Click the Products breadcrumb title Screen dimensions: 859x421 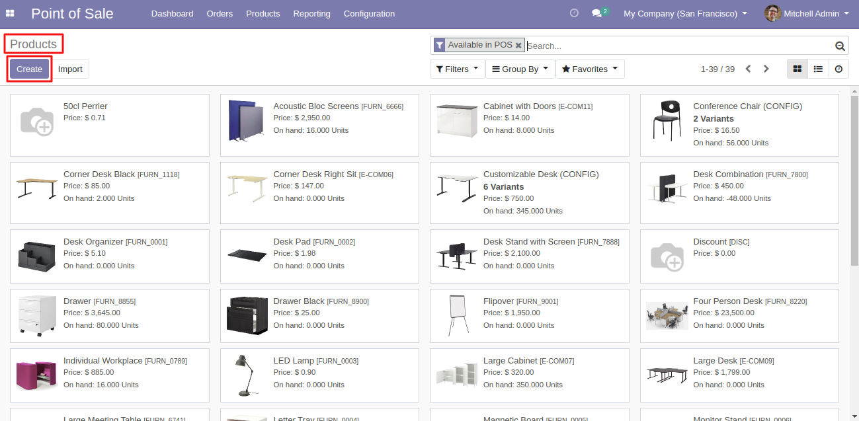34,44
